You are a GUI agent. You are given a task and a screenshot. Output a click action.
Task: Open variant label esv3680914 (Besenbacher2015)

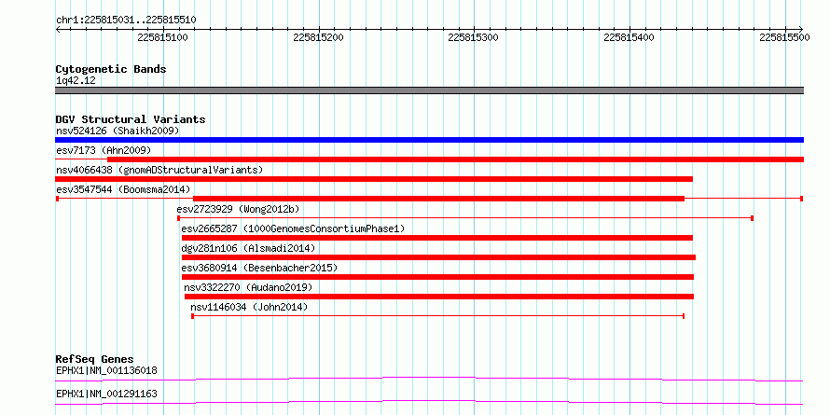259,268
